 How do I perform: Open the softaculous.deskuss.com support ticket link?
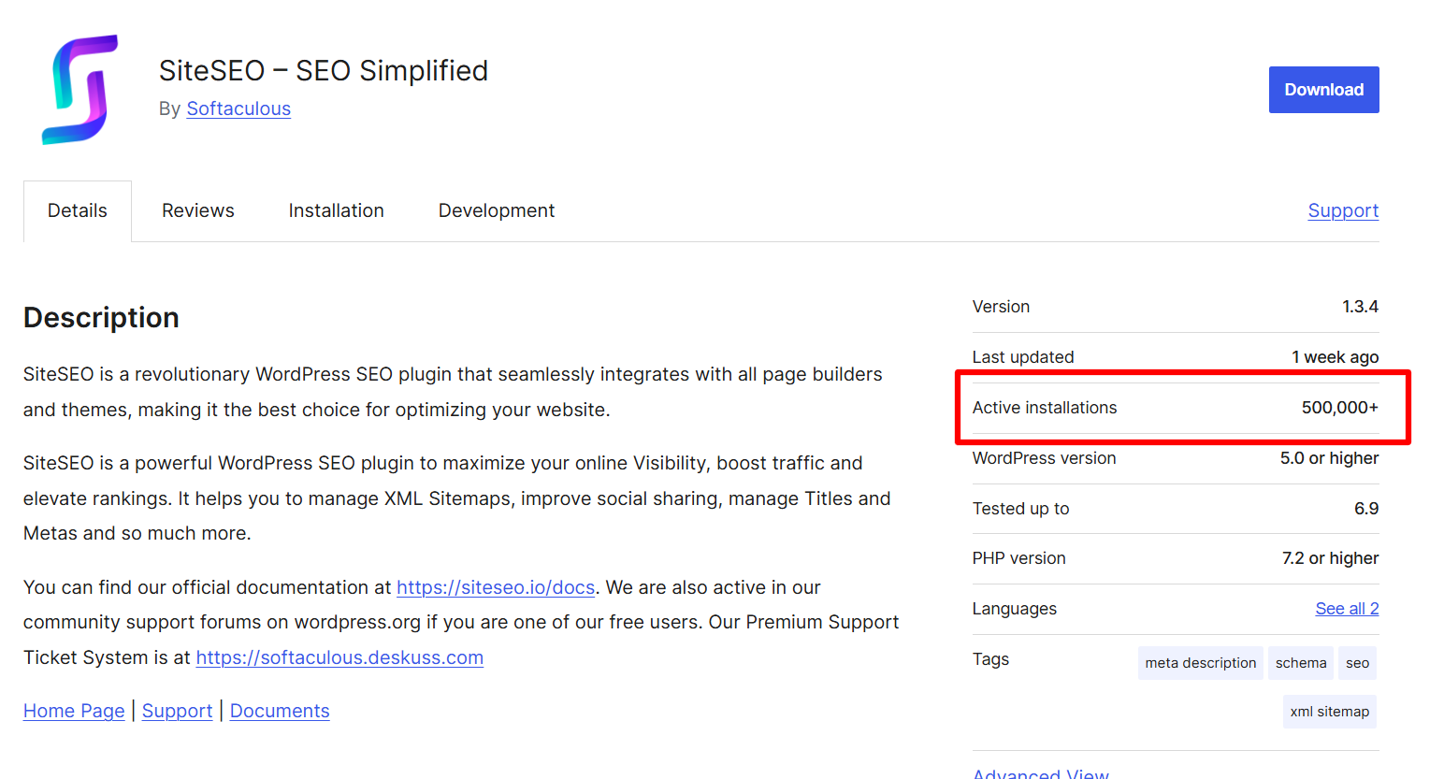[339, 656]
